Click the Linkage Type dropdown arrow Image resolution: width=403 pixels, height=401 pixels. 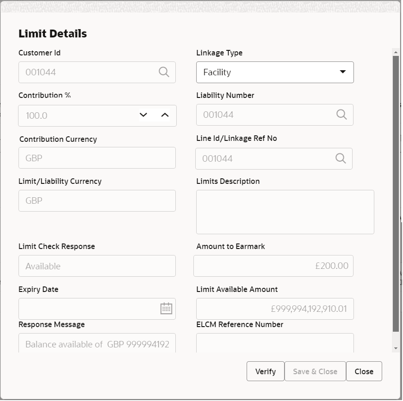343,72
